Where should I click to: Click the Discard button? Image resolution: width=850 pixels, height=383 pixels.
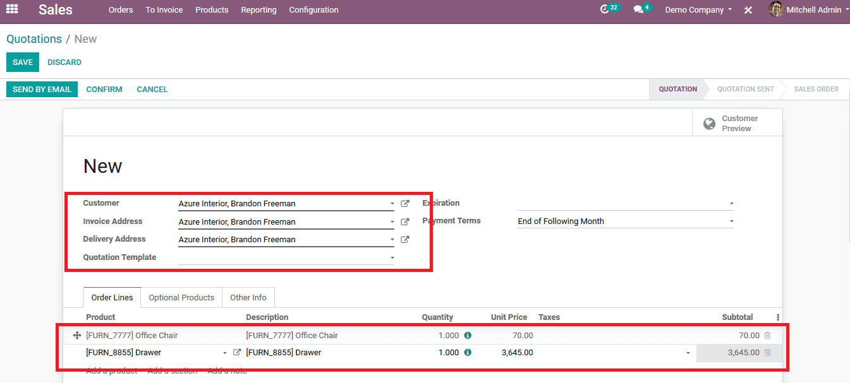[x=64, y=62]
